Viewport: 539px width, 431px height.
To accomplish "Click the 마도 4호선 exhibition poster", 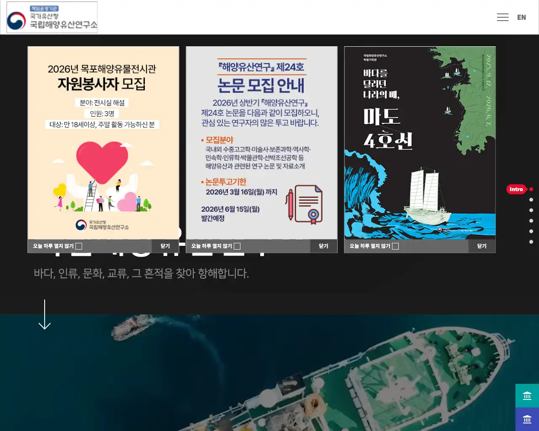I will tap(420, 143).
